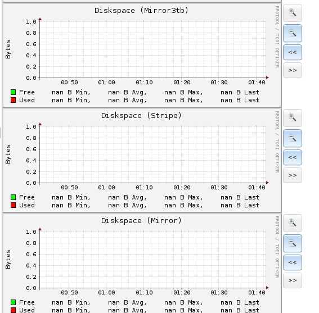
Task: Step the Mirror graph forward in time
Action: pyautogui.click(x=293, y=280)
